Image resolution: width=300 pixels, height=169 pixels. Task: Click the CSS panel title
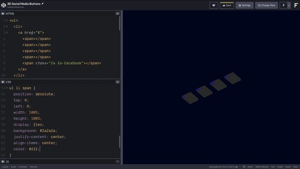click(x=8, y=82)
